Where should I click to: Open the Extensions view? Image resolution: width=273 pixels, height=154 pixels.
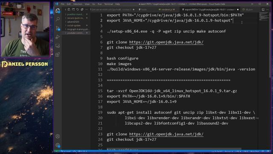coord(58,54)
